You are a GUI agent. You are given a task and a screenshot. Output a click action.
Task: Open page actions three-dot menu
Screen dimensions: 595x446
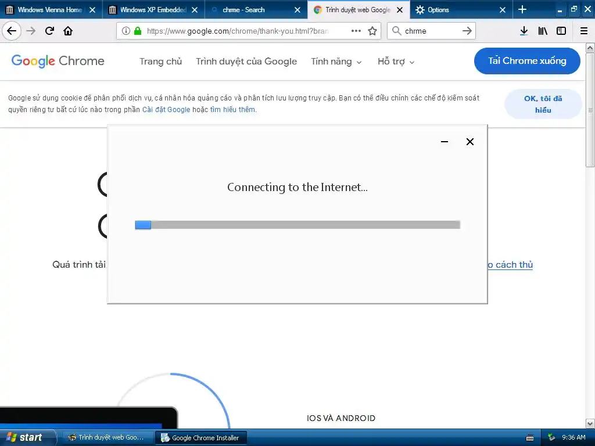point(356,31)
